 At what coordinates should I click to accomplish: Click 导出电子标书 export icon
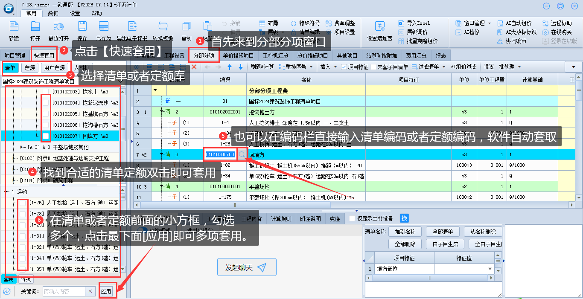point(132,26)
